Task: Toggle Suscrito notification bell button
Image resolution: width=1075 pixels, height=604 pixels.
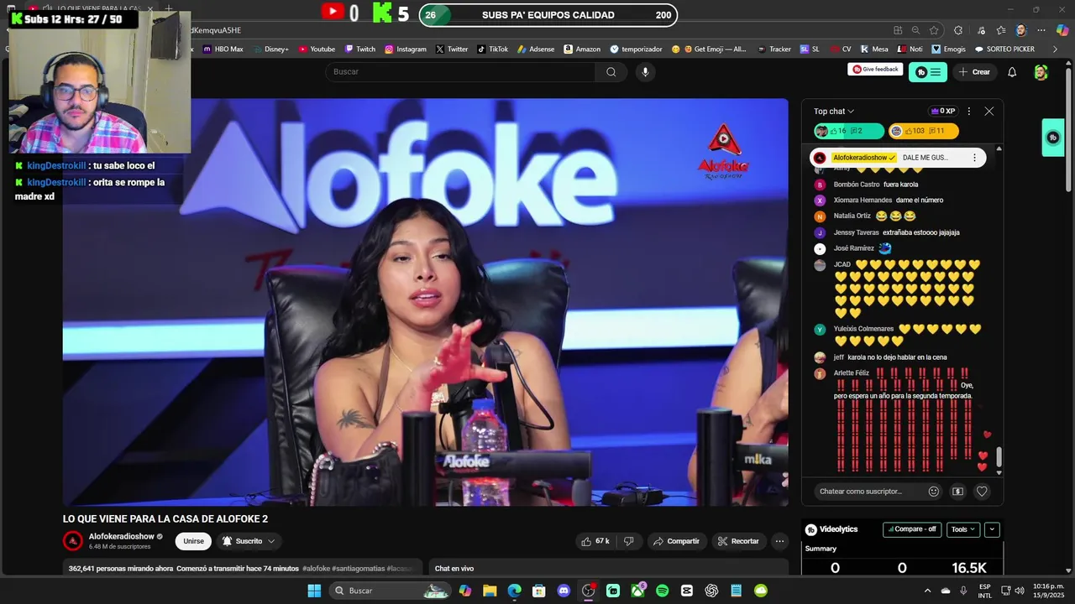Action: (x=248, y=541)
